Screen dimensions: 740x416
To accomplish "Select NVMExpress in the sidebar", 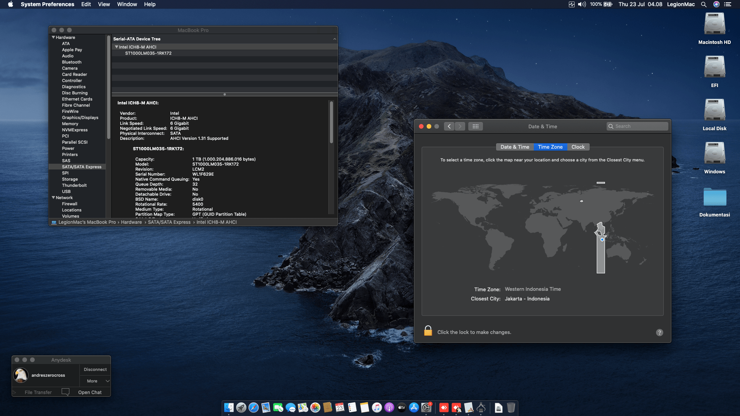I will click(75, 130).
